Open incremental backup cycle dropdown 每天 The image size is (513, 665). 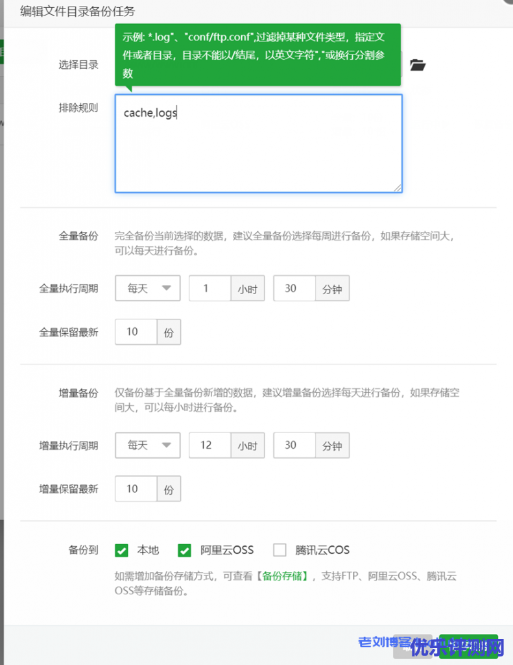click(x=148, y=445)
